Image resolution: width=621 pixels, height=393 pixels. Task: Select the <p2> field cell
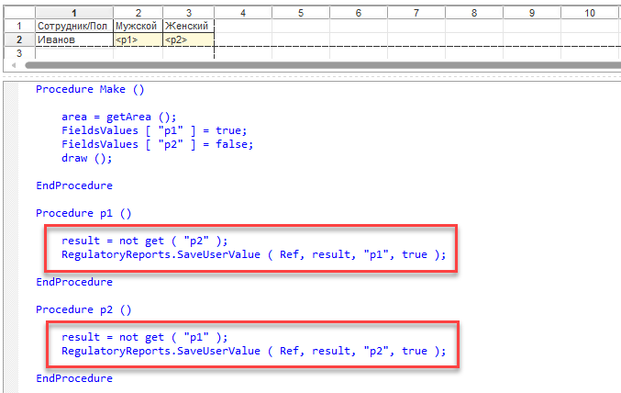(x=188, y=40)
